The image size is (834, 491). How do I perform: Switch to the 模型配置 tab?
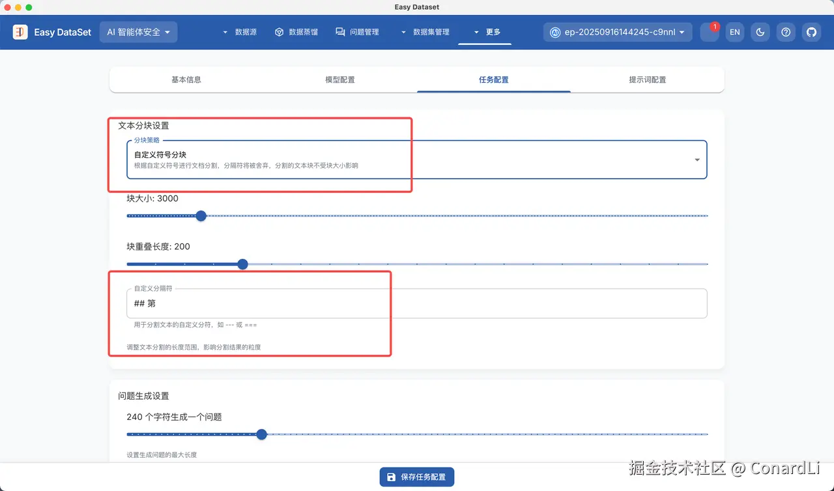click(x=340, y=80)
